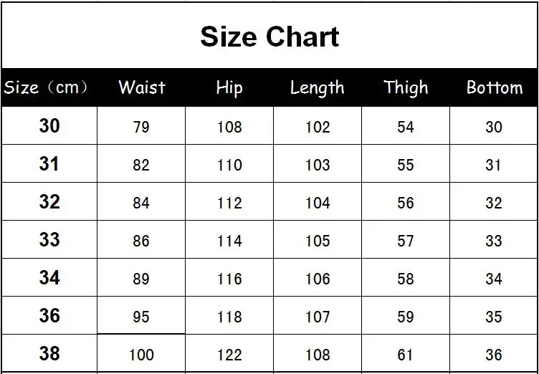Click size 34 row label
The height and width of the screenshot is (374, 539).
49,277
